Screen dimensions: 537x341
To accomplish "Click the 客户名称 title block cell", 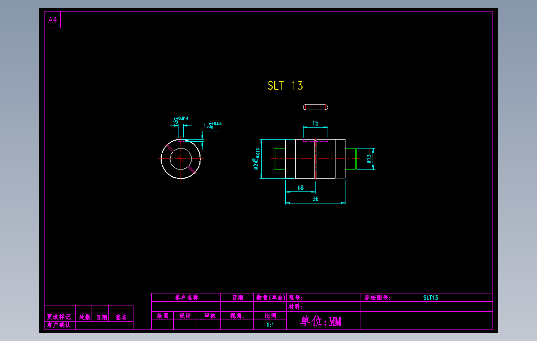I will tap(186, 298).
